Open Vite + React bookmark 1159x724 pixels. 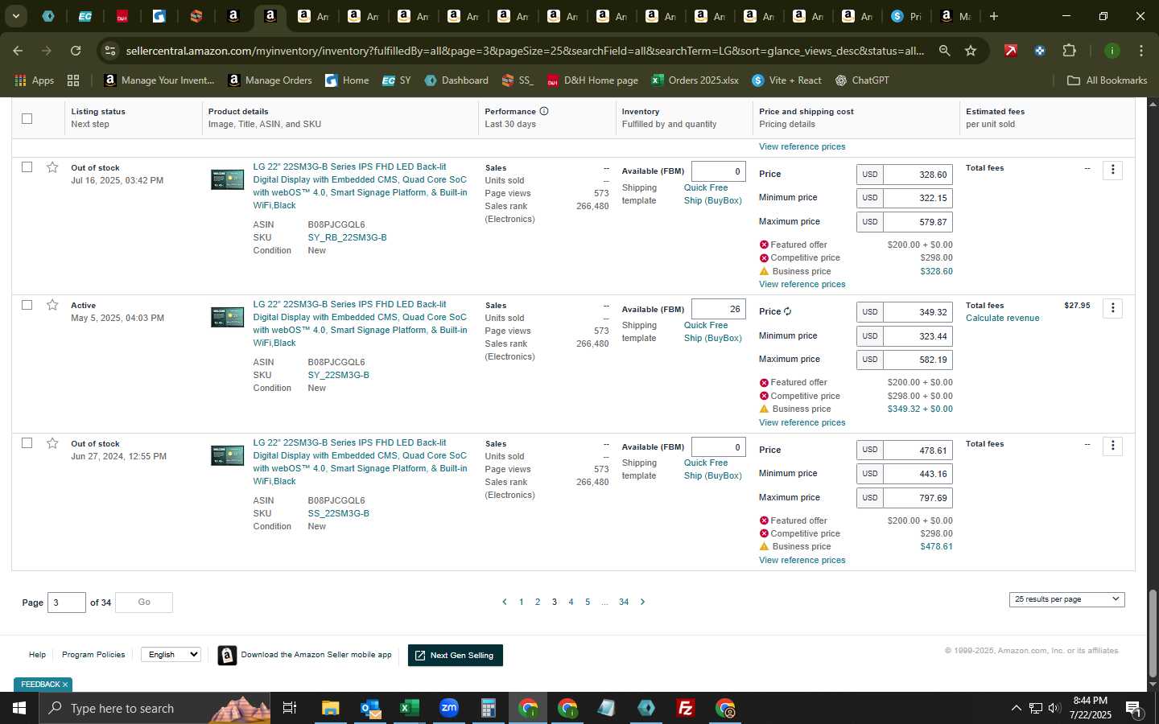click(x=786, y=80)
